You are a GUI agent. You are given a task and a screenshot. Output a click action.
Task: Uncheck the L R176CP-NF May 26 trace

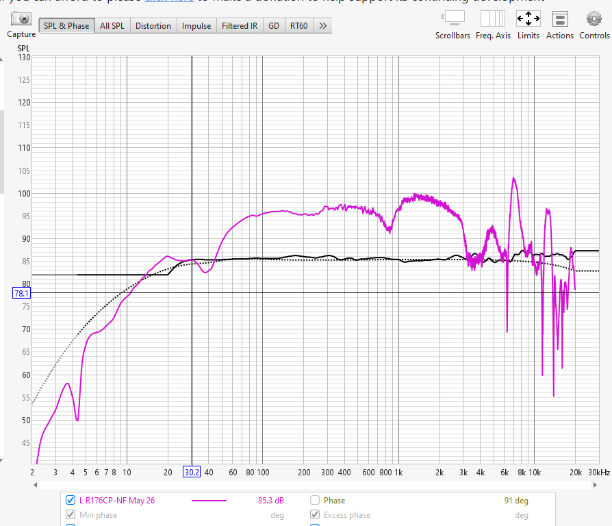71,501
